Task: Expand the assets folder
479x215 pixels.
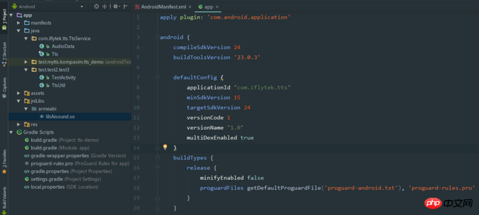Action: pos(19,93)
